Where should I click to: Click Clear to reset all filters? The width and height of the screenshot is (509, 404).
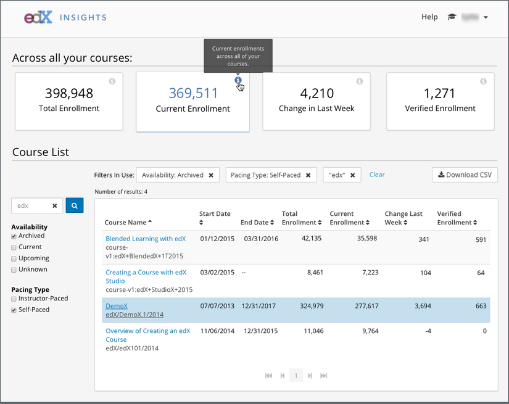click(377, 175)
